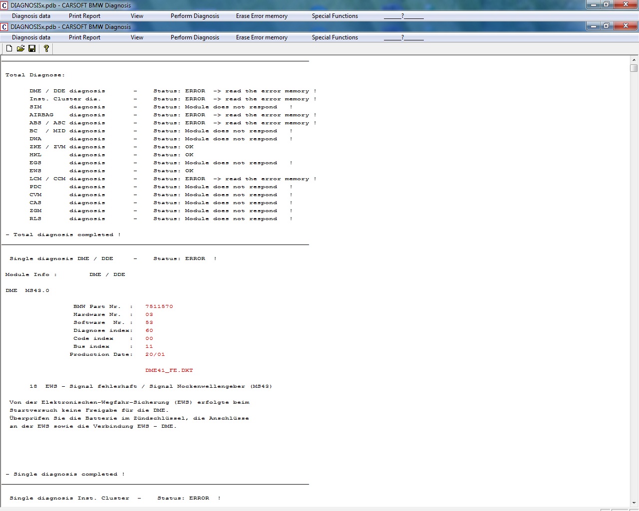Open Print Report menu just above the toolbar
This screenshot has width=639, height=511.
[84, 37]
